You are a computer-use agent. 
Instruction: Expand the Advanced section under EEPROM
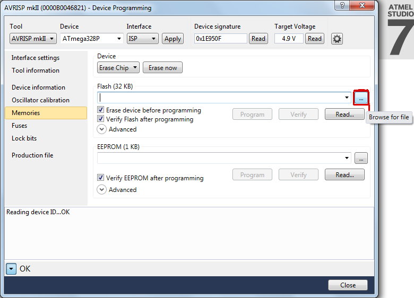tap(102, 189)
